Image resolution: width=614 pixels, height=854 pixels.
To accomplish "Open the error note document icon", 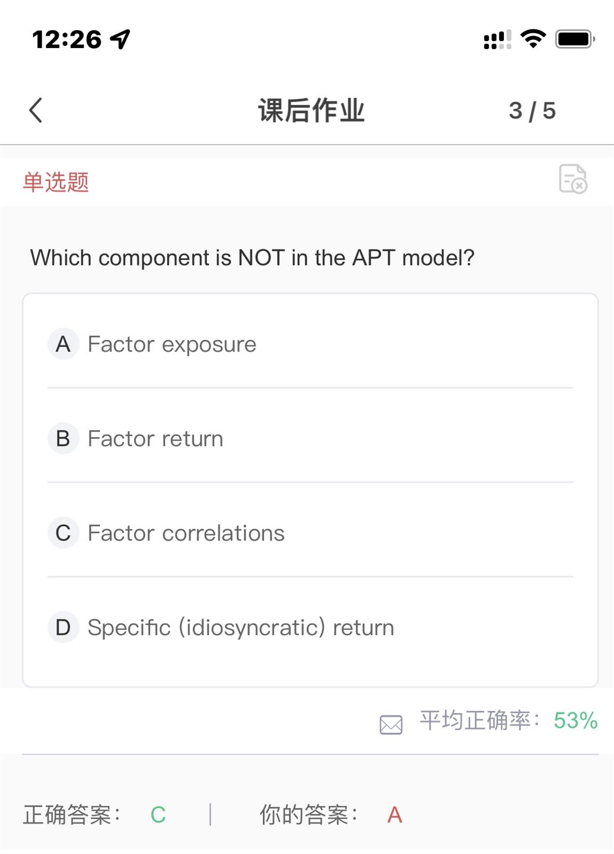I will [x=573, y=179].
